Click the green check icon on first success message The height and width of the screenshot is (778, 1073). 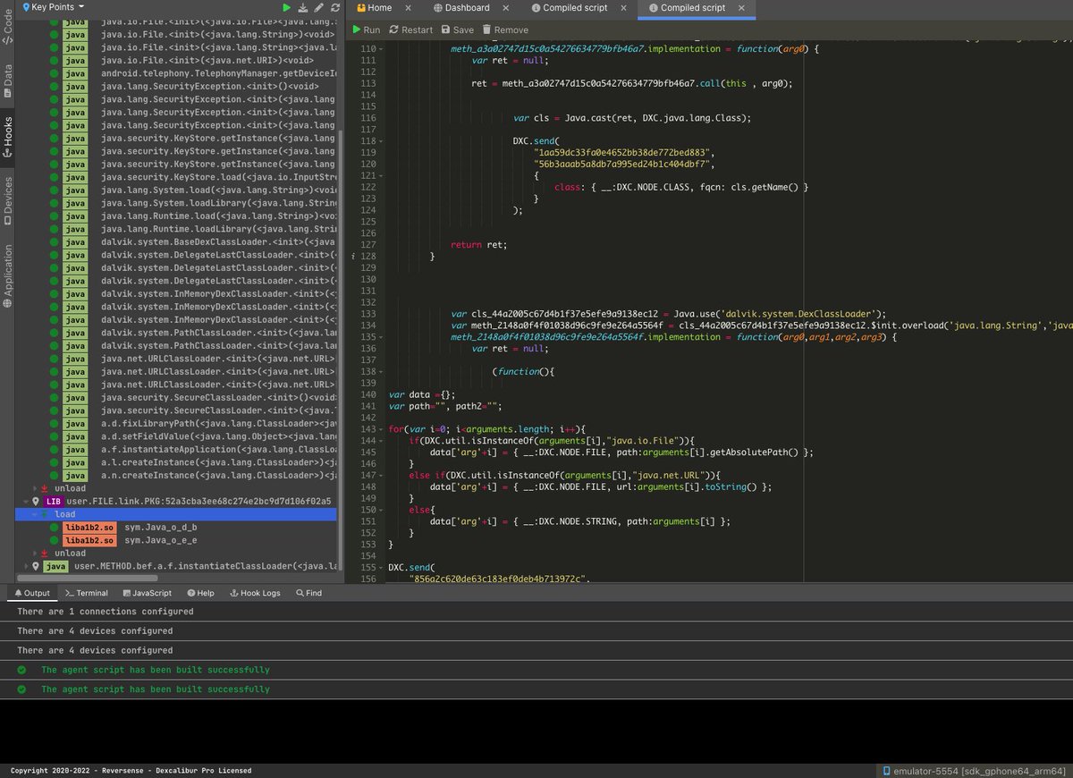click(x=21, y=670)
